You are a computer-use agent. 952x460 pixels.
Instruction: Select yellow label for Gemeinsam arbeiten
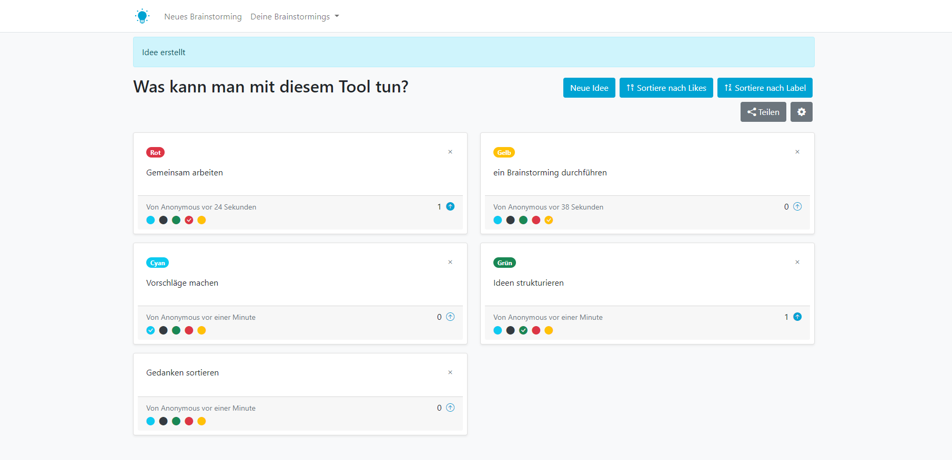(201, 220)
